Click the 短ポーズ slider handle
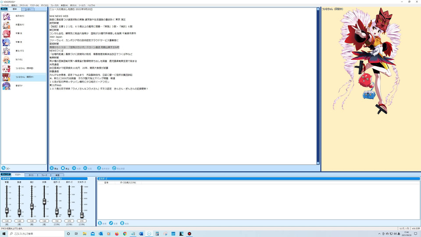 click(57, 212)
